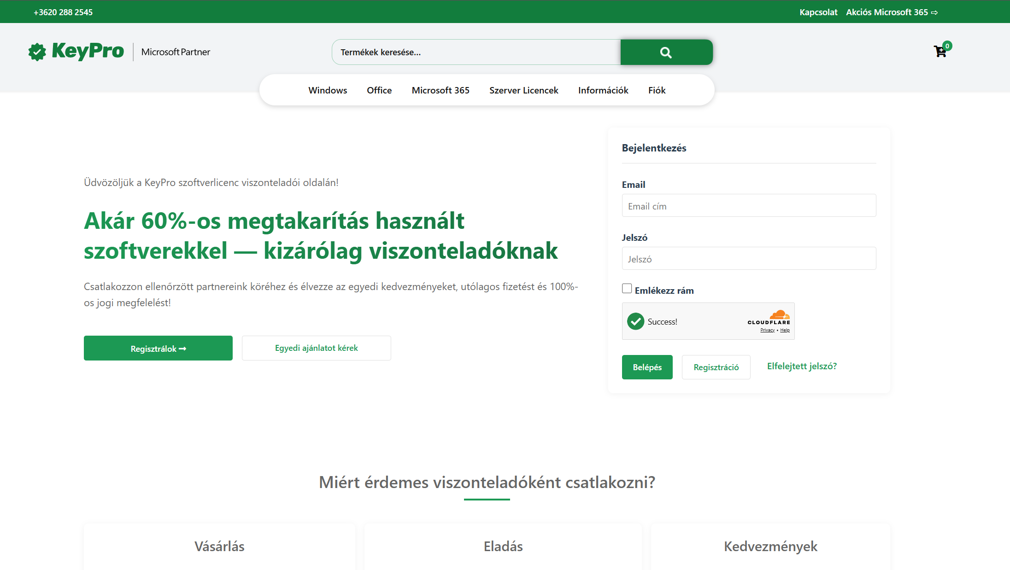
Task: Click the Microsoft Partner text beside logo
Action: point(176,52)
